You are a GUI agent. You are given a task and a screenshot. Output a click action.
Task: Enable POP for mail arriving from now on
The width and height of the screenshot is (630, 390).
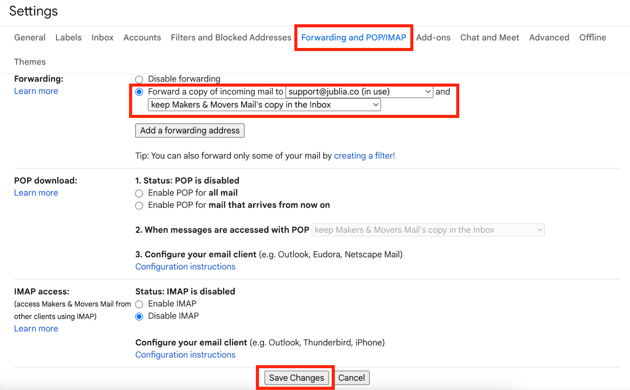click(x=139, y=205)
